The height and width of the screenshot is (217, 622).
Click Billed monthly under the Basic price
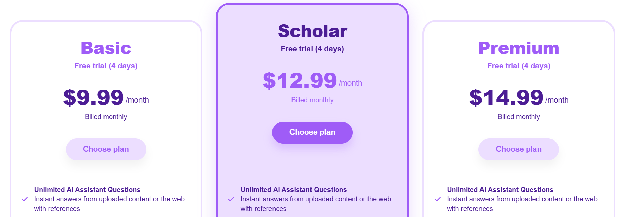click(106, 117)
